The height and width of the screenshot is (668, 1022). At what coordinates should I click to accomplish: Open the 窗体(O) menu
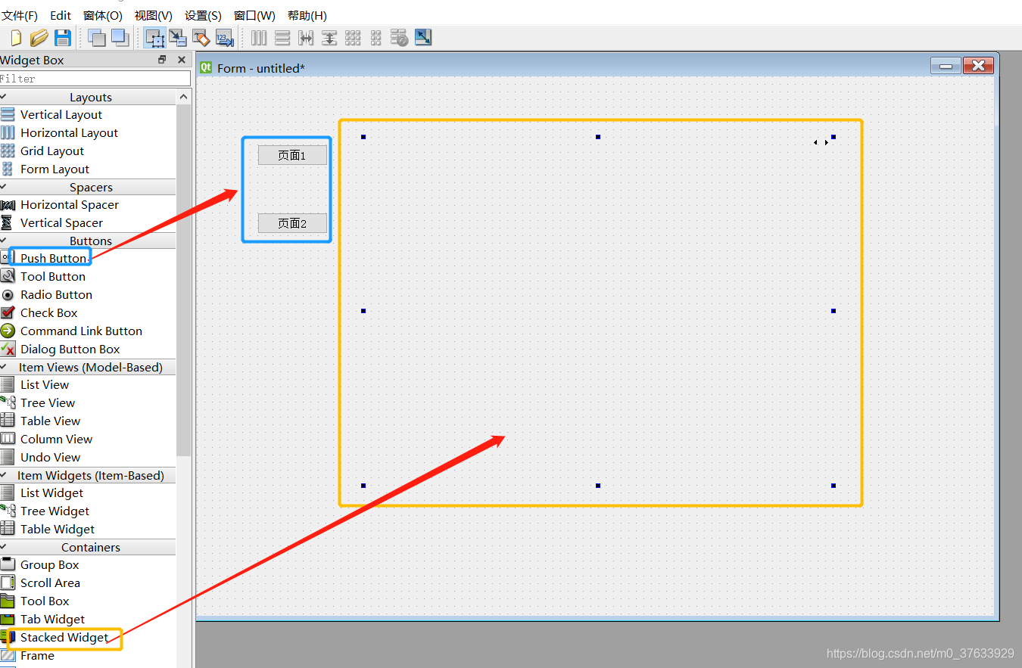pos(103,15)
